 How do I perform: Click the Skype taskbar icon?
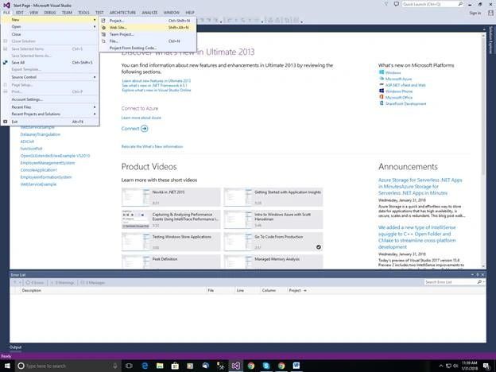click(266, 366)
